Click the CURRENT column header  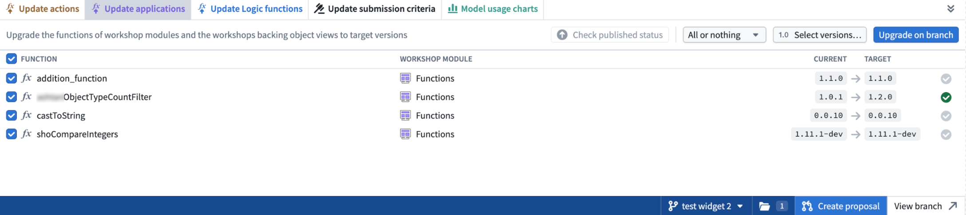830,59
